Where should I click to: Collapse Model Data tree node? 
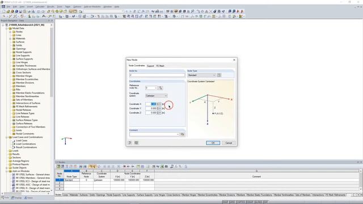pos(7,28)
